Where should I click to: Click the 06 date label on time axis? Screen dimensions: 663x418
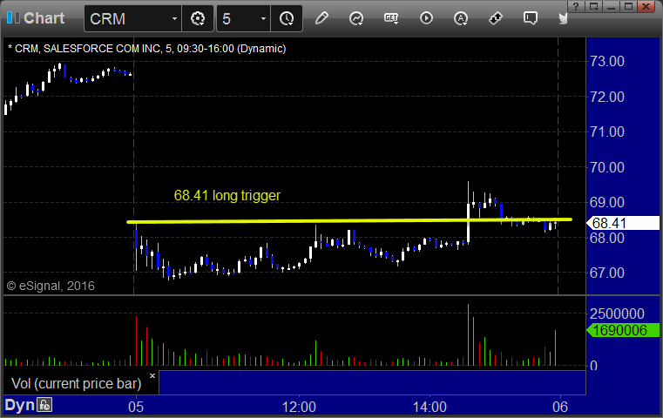coord(560,407)
